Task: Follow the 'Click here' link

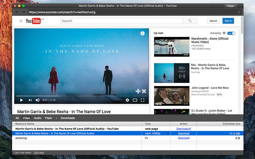Action: point(39,153)
